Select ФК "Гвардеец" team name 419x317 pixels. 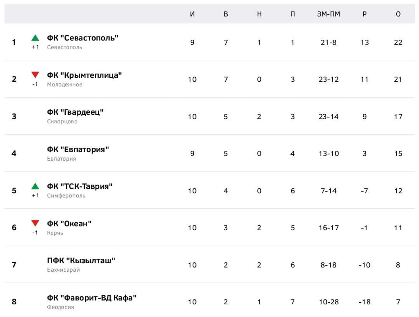click(x=75, y=112)
